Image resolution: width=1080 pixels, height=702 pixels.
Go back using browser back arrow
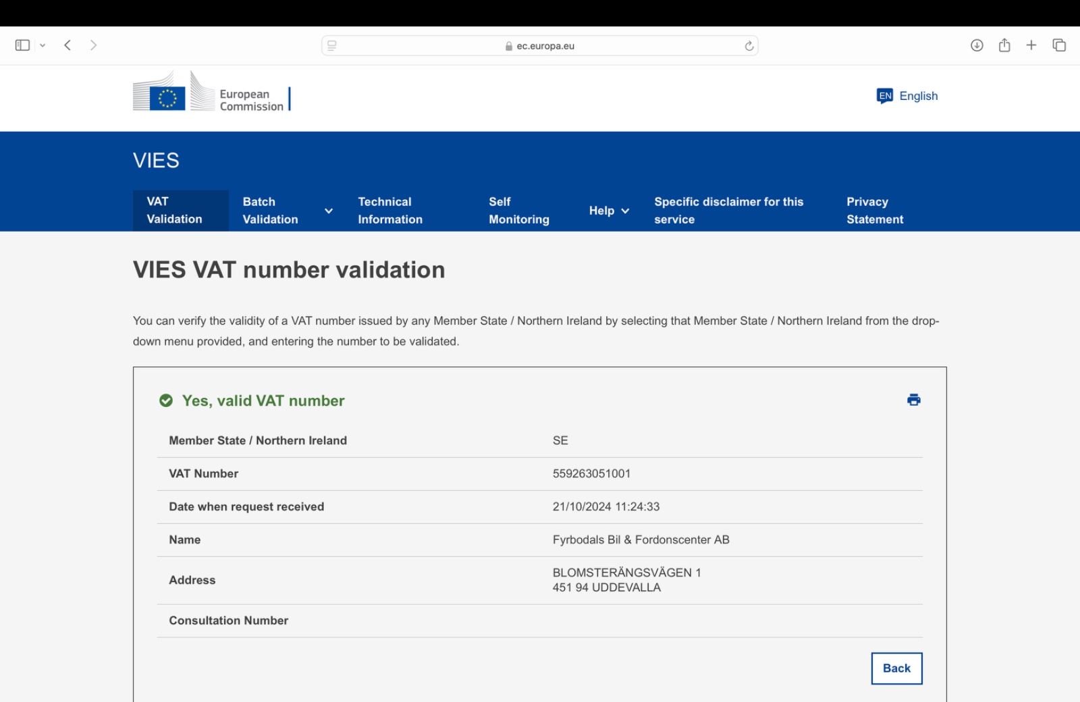pyautogui.click(x=67, y=45)
